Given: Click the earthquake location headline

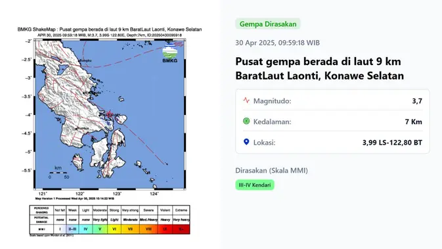Looking at the screenshot, I should pos(319,68).
